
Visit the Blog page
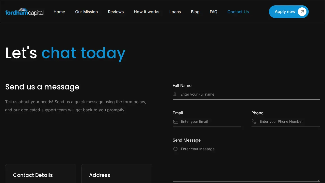[195, 12]
